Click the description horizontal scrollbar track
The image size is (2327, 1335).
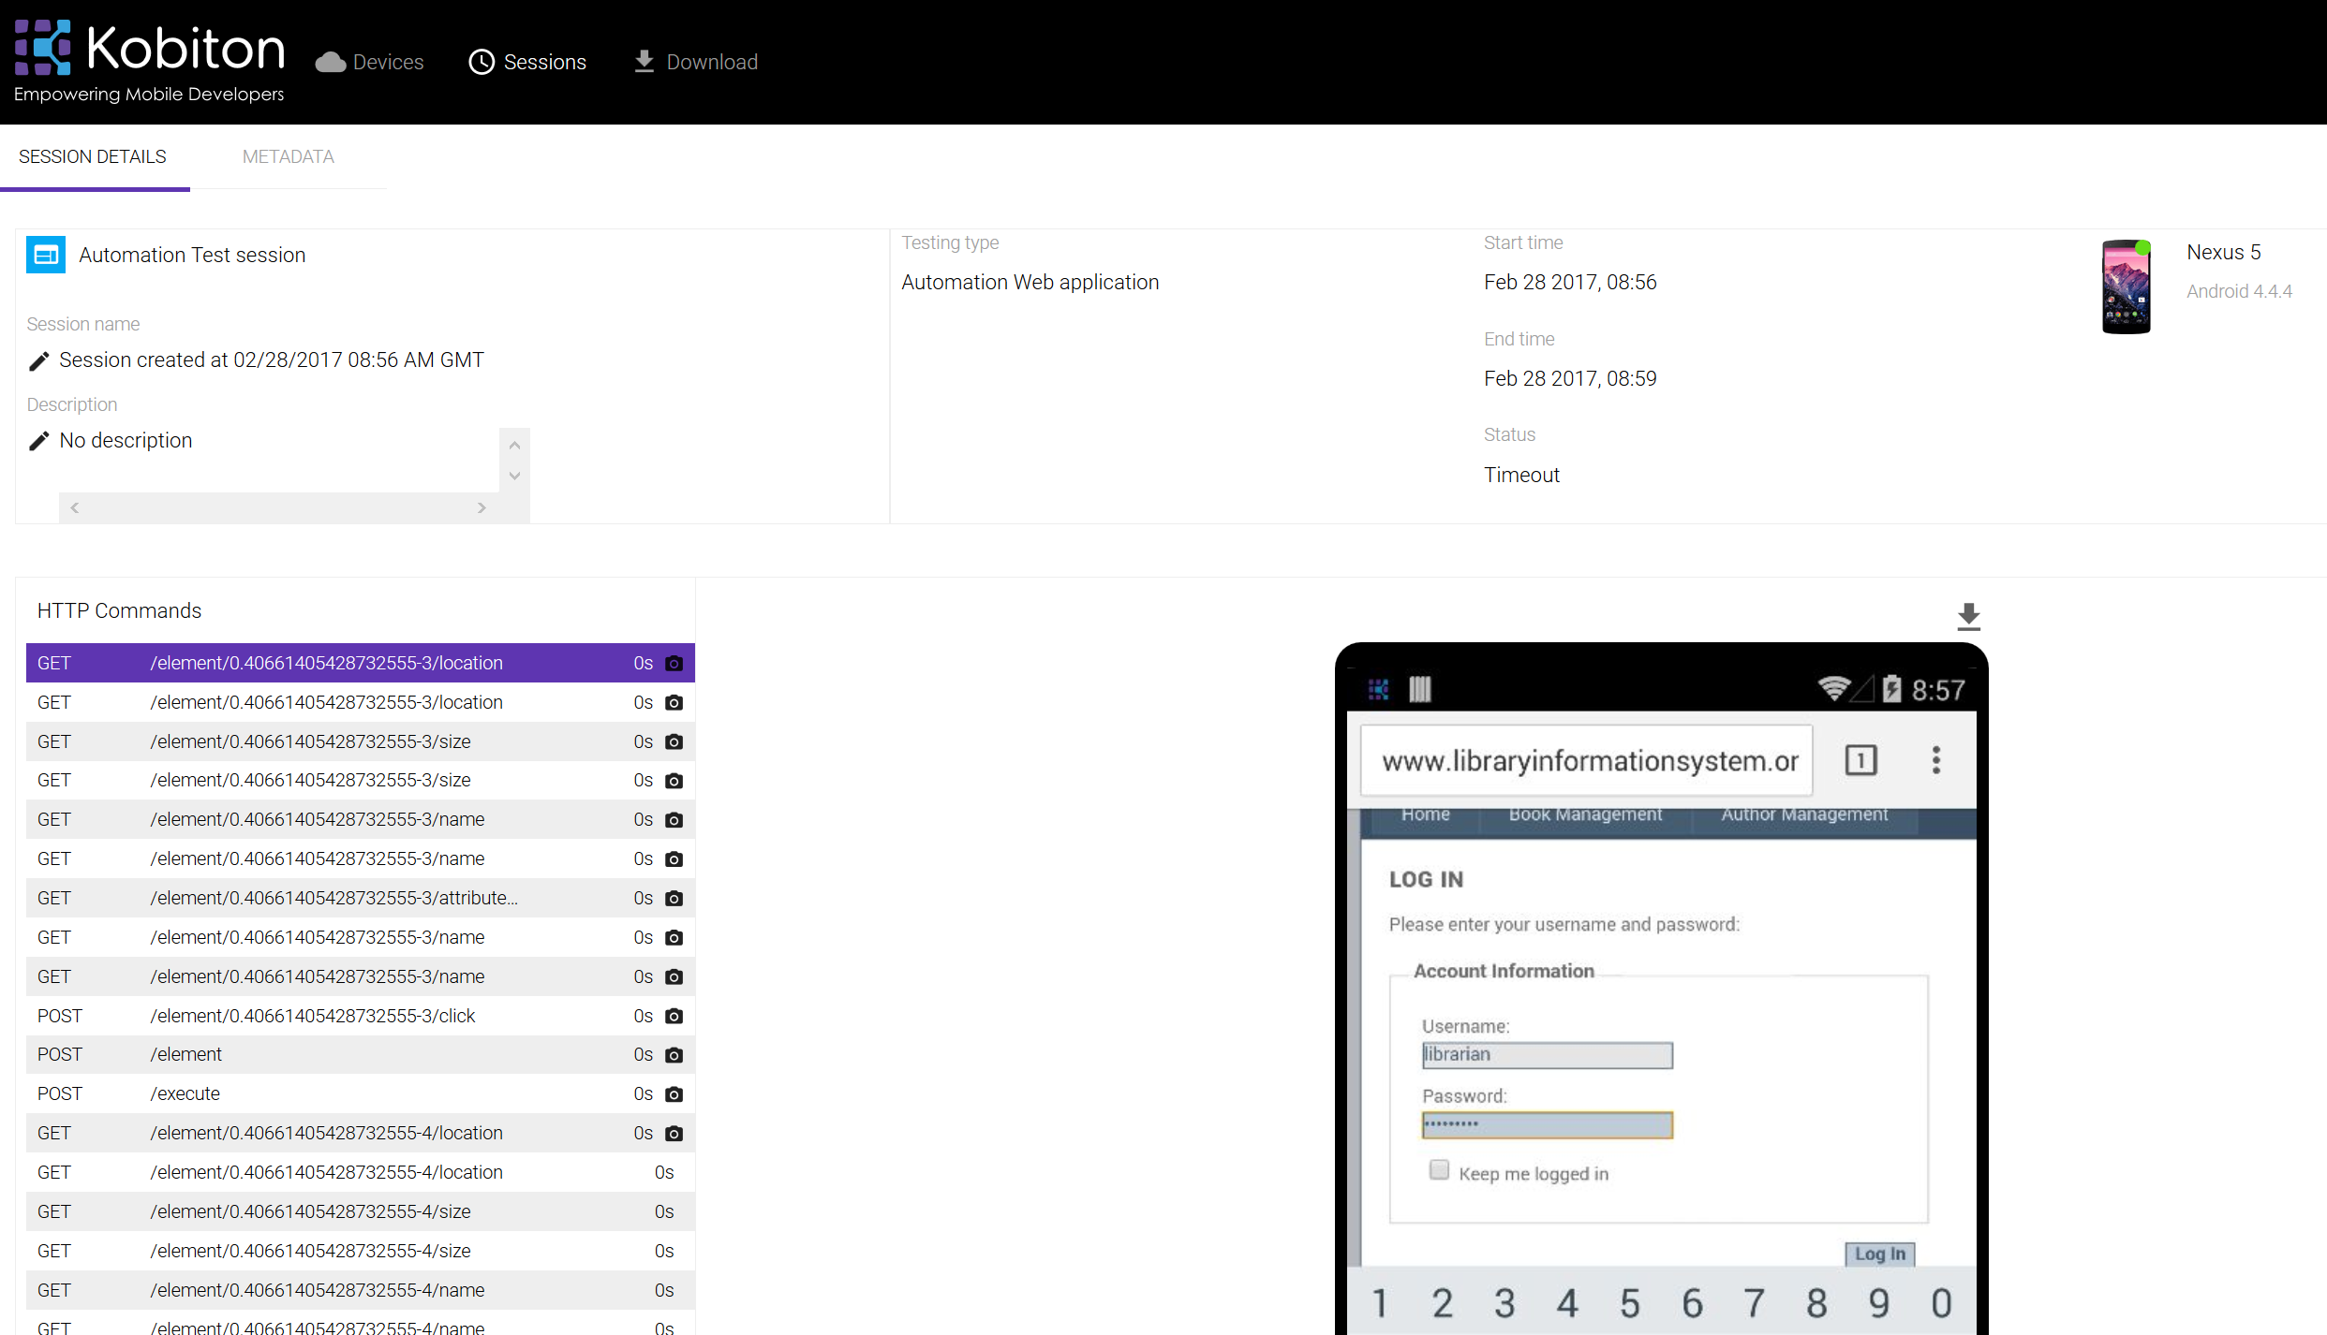tap(277, 507)
